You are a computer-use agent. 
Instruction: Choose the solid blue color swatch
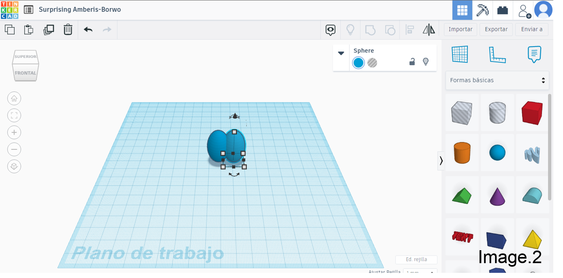coord(358,63)
